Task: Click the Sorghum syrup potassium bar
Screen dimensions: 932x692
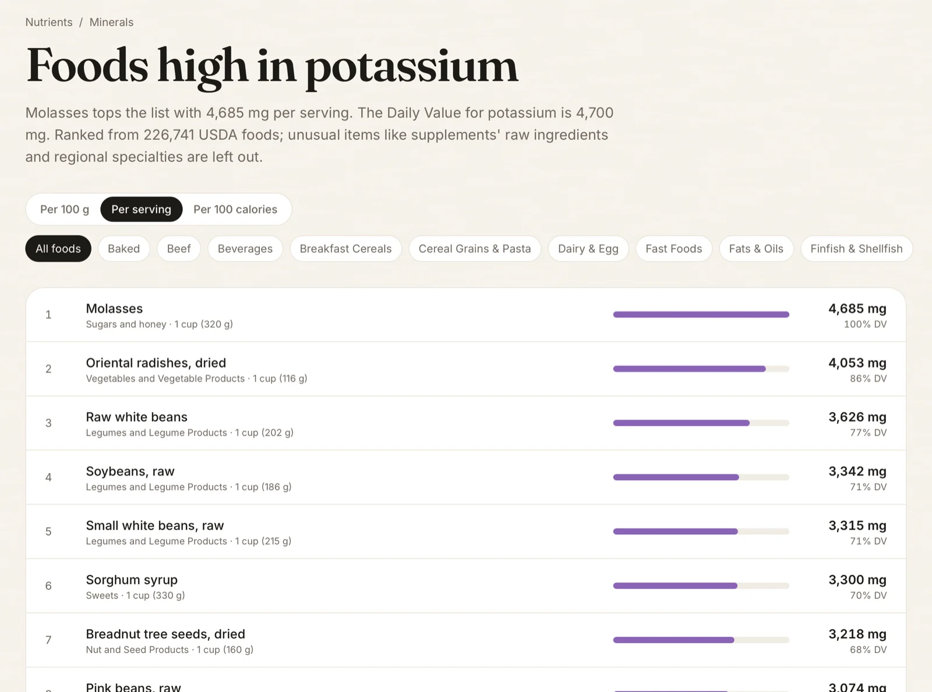Action: (701, 585)
